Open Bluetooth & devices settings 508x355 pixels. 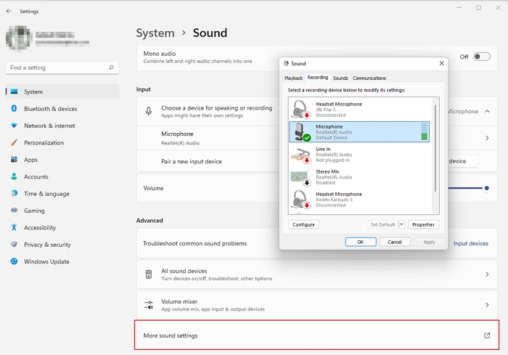coord(62,109)
